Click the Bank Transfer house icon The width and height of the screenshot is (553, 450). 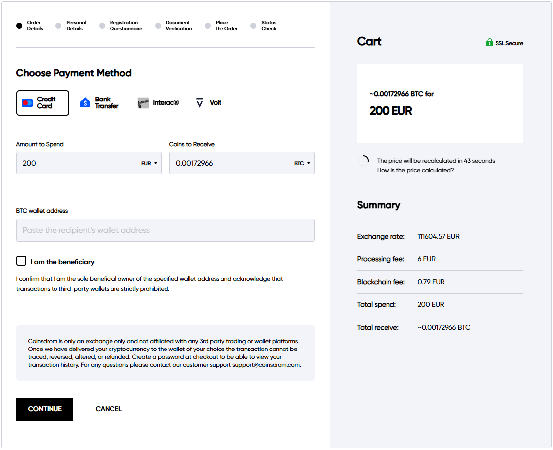85,103
